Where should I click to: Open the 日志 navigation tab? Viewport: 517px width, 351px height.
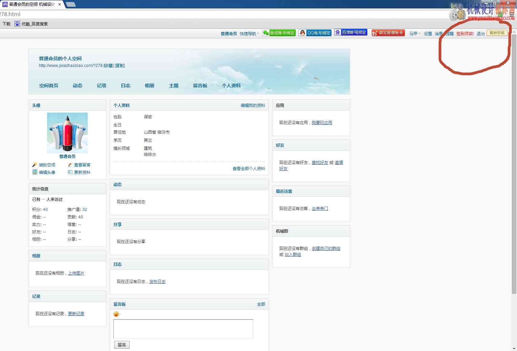pyautogui.click(x=126, y=86)
